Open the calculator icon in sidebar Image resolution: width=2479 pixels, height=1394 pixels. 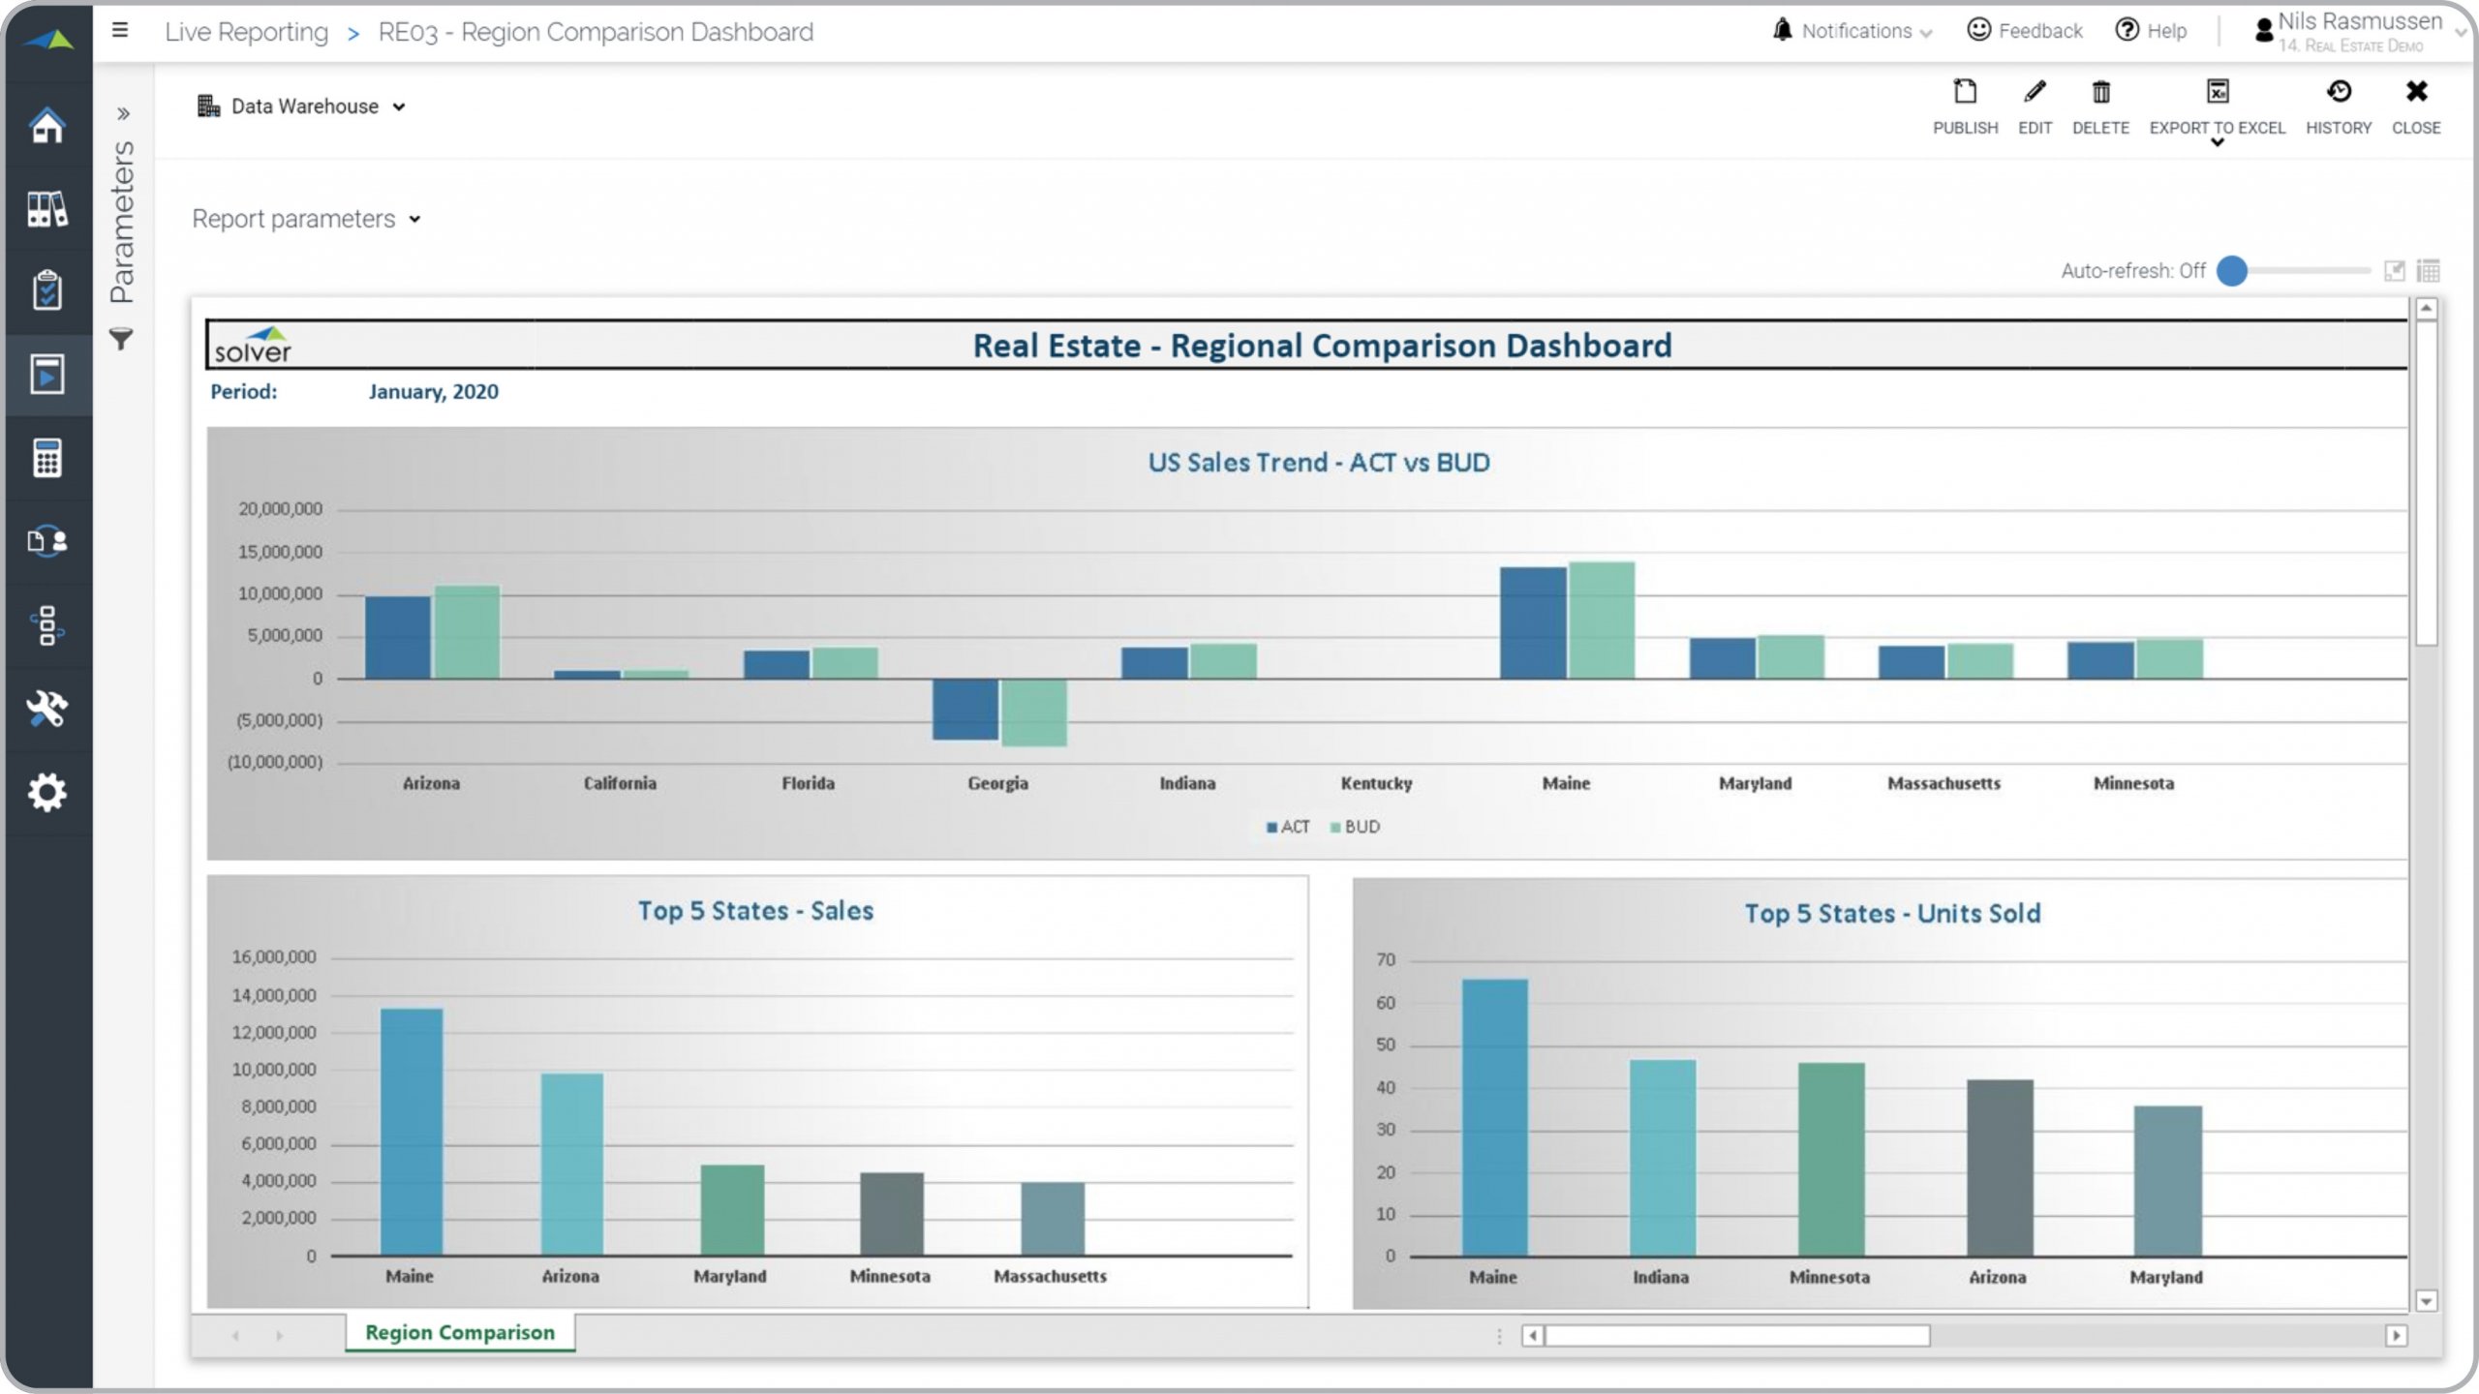(x=46, y=458)
